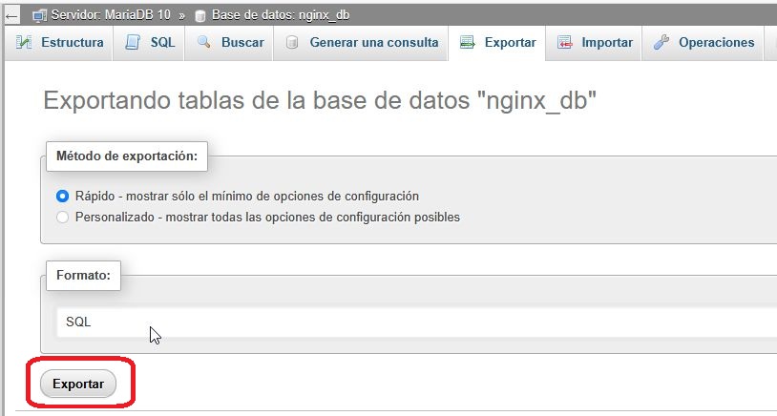The image size is (777, 416).
Task: Click the icon beside Generar una consulta
Action: point(292,43)
